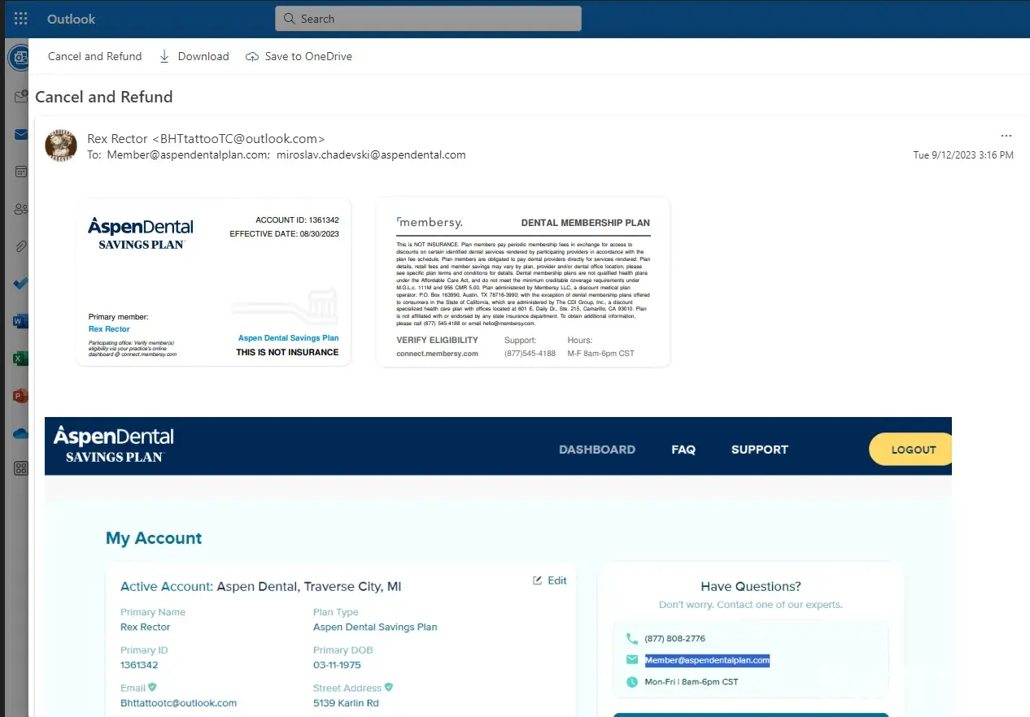Open OneDrive from the sidebar
This screenshot has height=717, width=1030.
coord(21,433)
